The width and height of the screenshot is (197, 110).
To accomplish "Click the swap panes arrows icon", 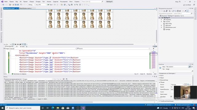I will [17, 46].
